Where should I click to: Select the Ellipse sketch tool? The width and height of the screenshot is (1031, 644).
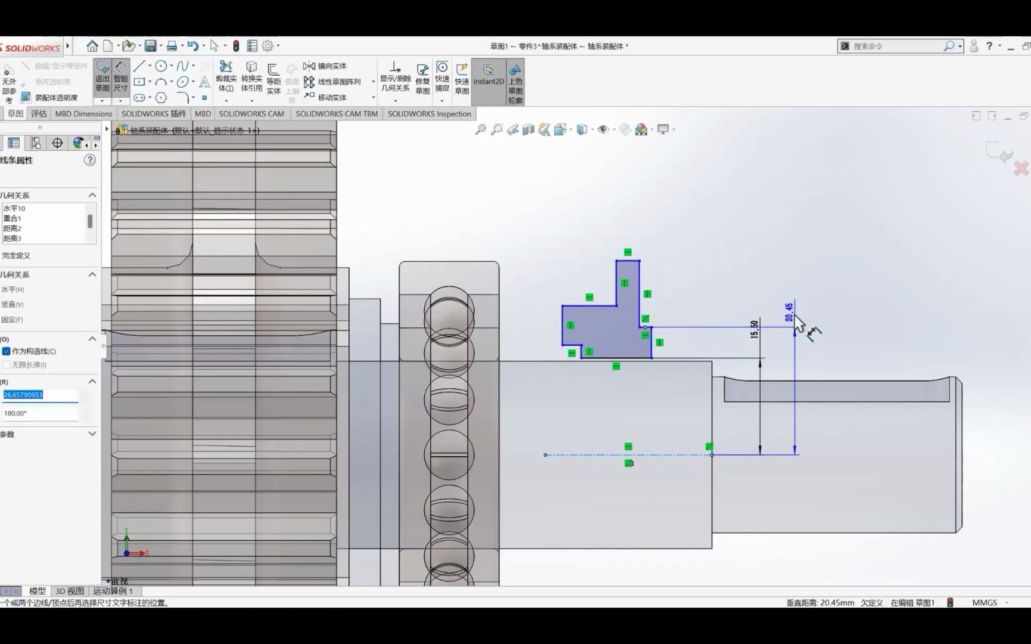[x=183, y=82]
